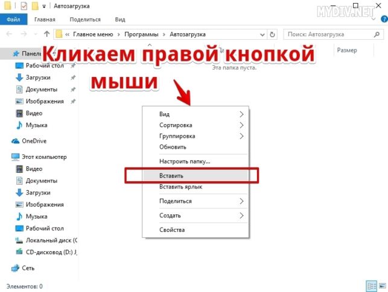Open Вид submenu in context menu

coord(196,114)
